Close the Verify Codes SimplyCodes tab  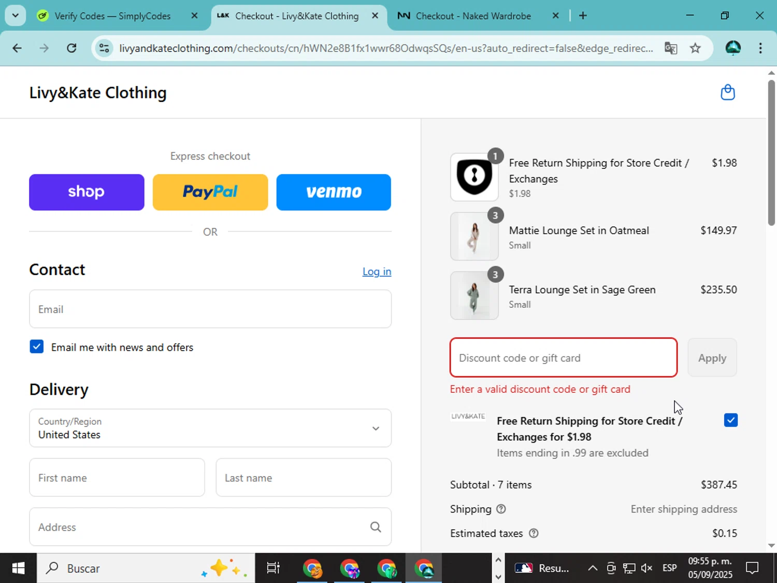click(x=194, y=16)
